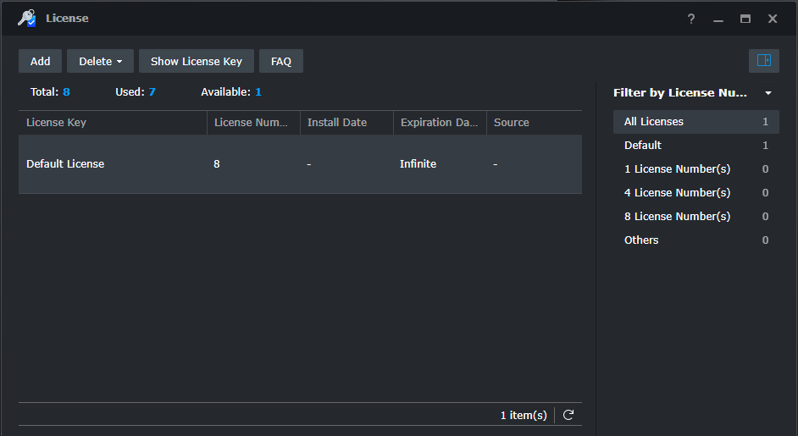Toggle the filter side panel icon
Screen dimensions: 798x436
(763, 61)
